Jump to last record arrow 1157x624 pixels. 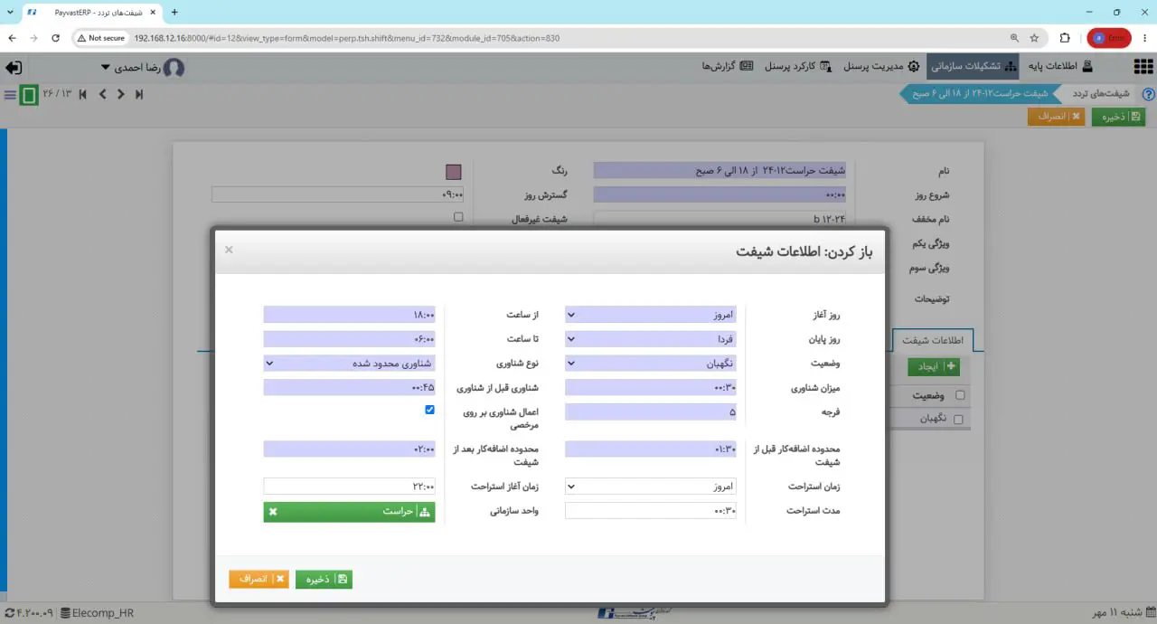(139, 94)
